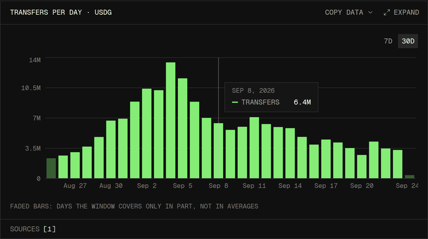Screen dimensions: 428x239
Task: Click the Sep 17 bar
Action: click(x=326, y=159)
